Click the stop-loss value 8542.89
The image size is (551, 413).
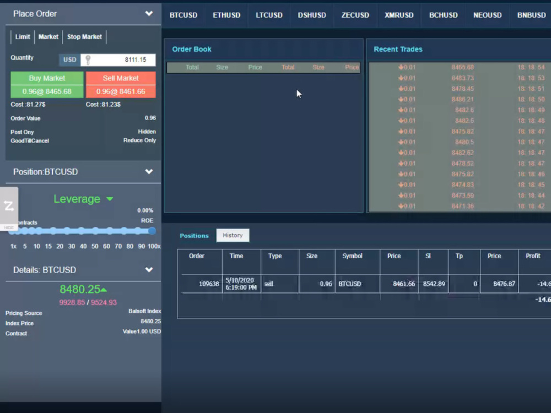(434, 284)
